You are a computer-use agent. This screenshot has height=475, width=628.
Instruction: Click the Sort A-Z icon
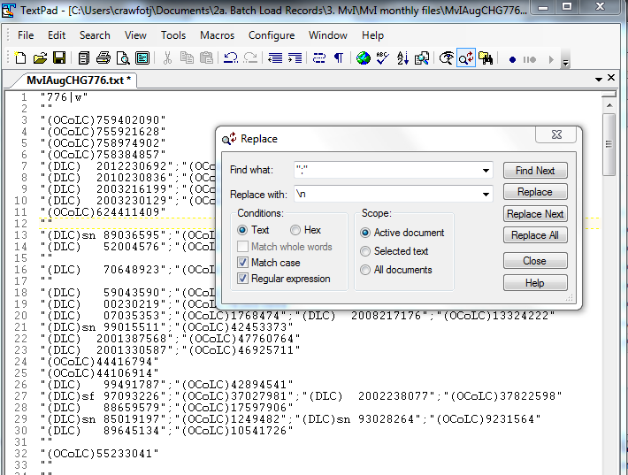[402, 58]
